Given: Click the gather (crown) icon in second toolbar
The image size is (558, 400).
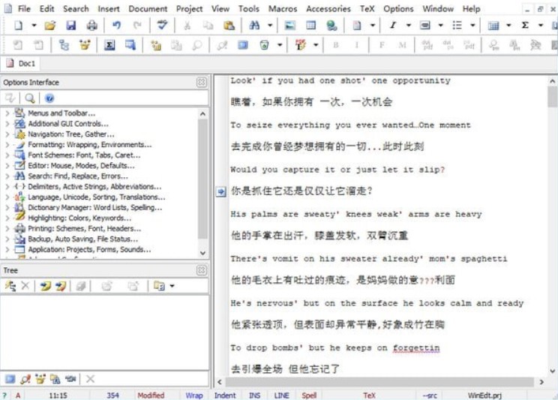Looking at the screenshot, I should tap(85, 45).
